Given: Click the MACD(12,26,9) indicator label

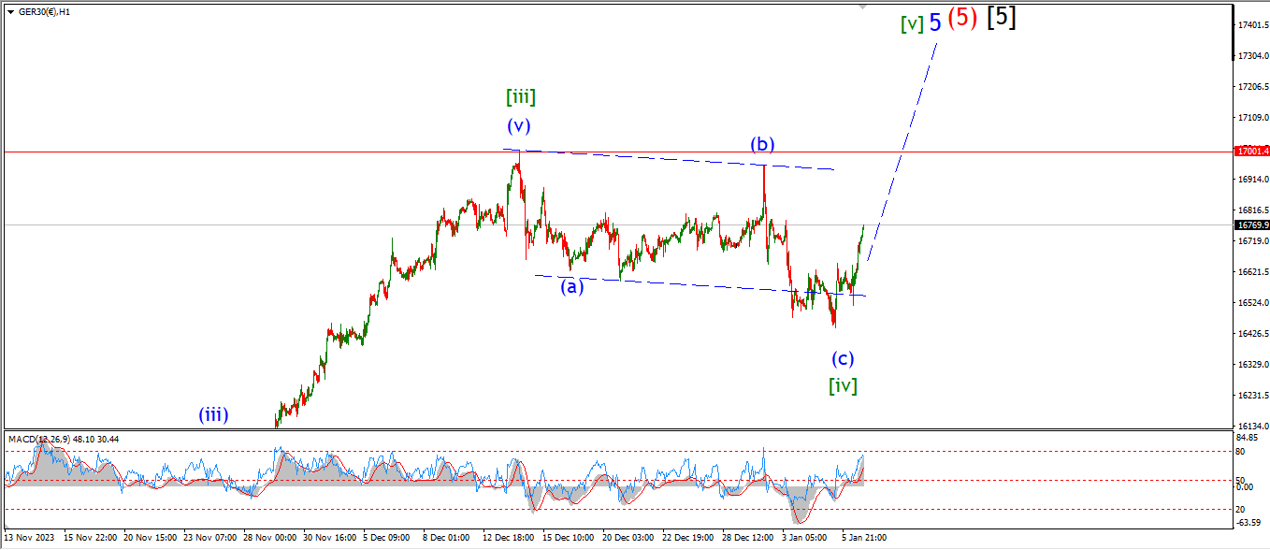Looking at the screenshot, I should pos(64,439).
